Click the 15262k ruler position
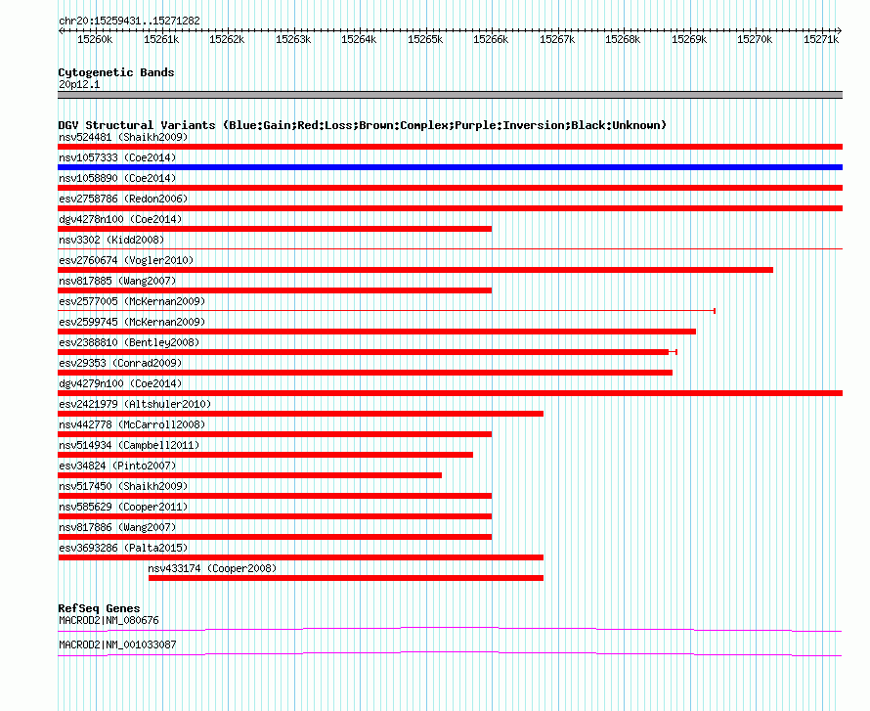Screen dimensions: 870x711 coord(227,39)
